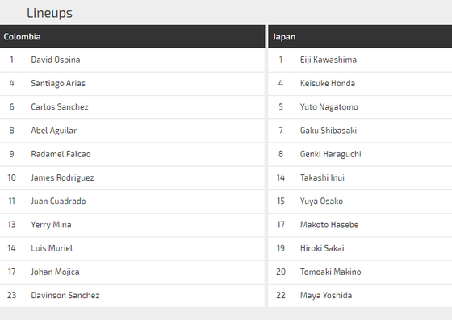Open Santiago Arias player entry

(x=58, y=84)
